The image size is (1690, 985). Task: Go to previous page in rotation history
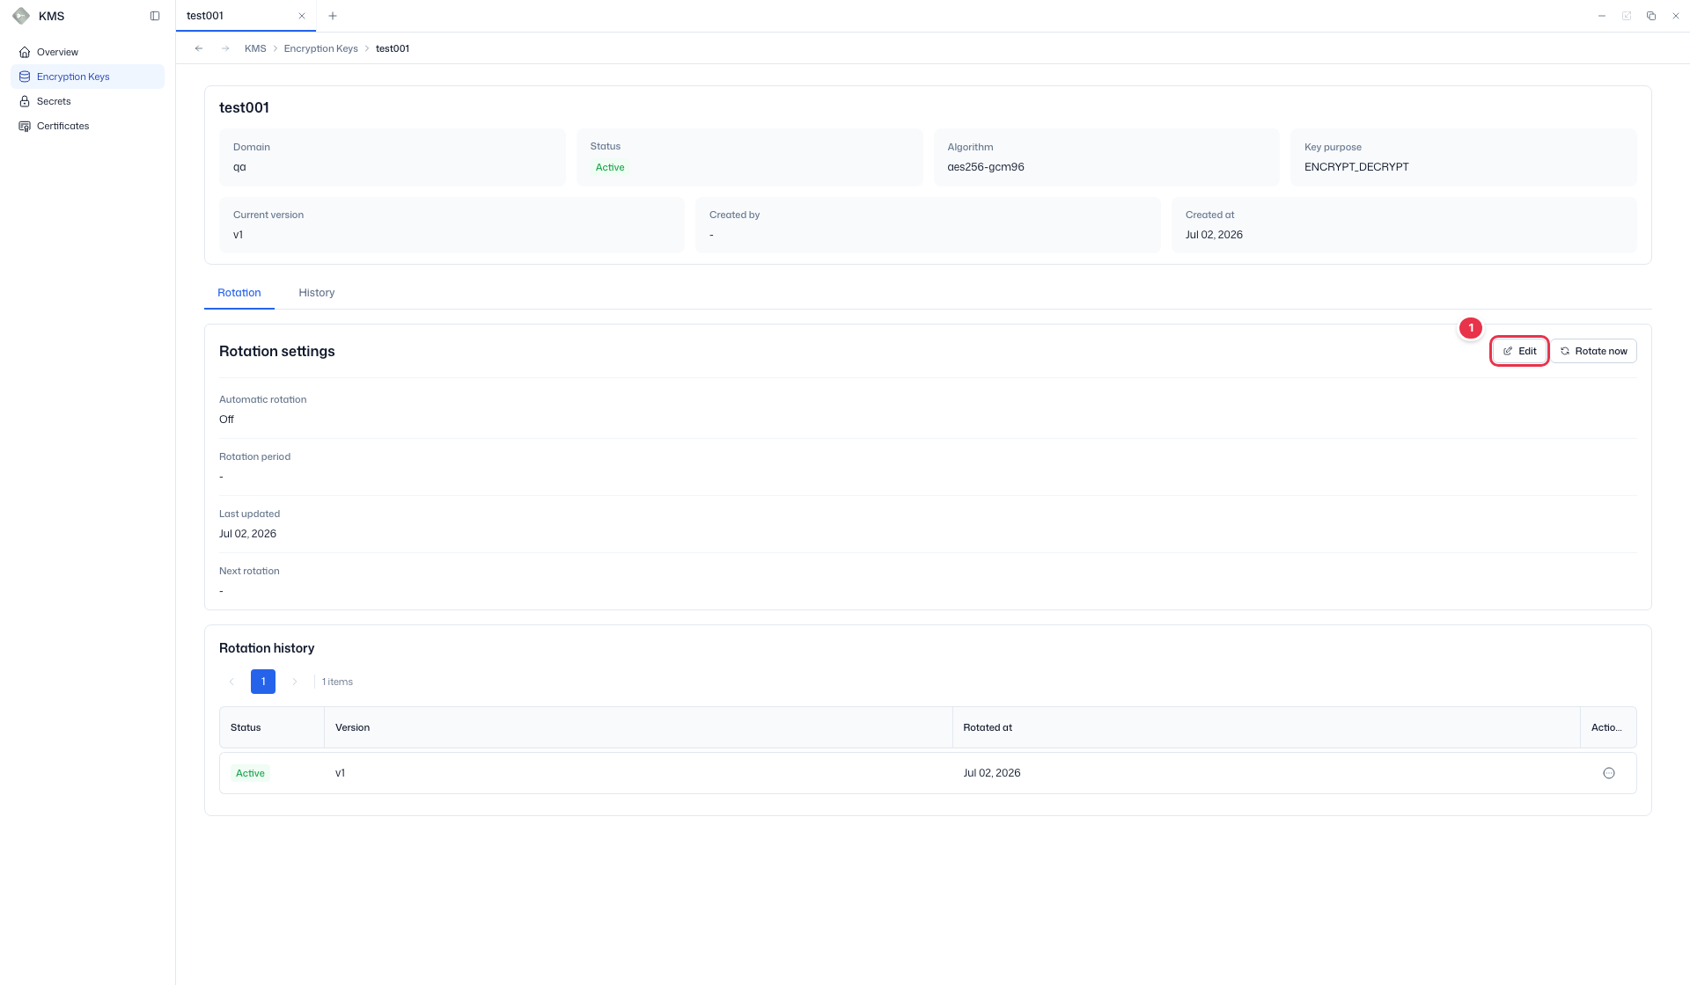tap(231, 682)
